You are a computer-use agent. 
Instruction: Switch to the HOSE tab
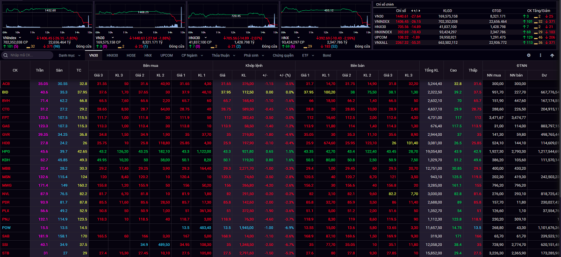point(131,56)
